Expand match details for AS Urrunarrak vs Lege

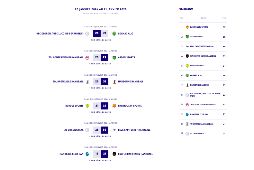[x=101, y=136]
